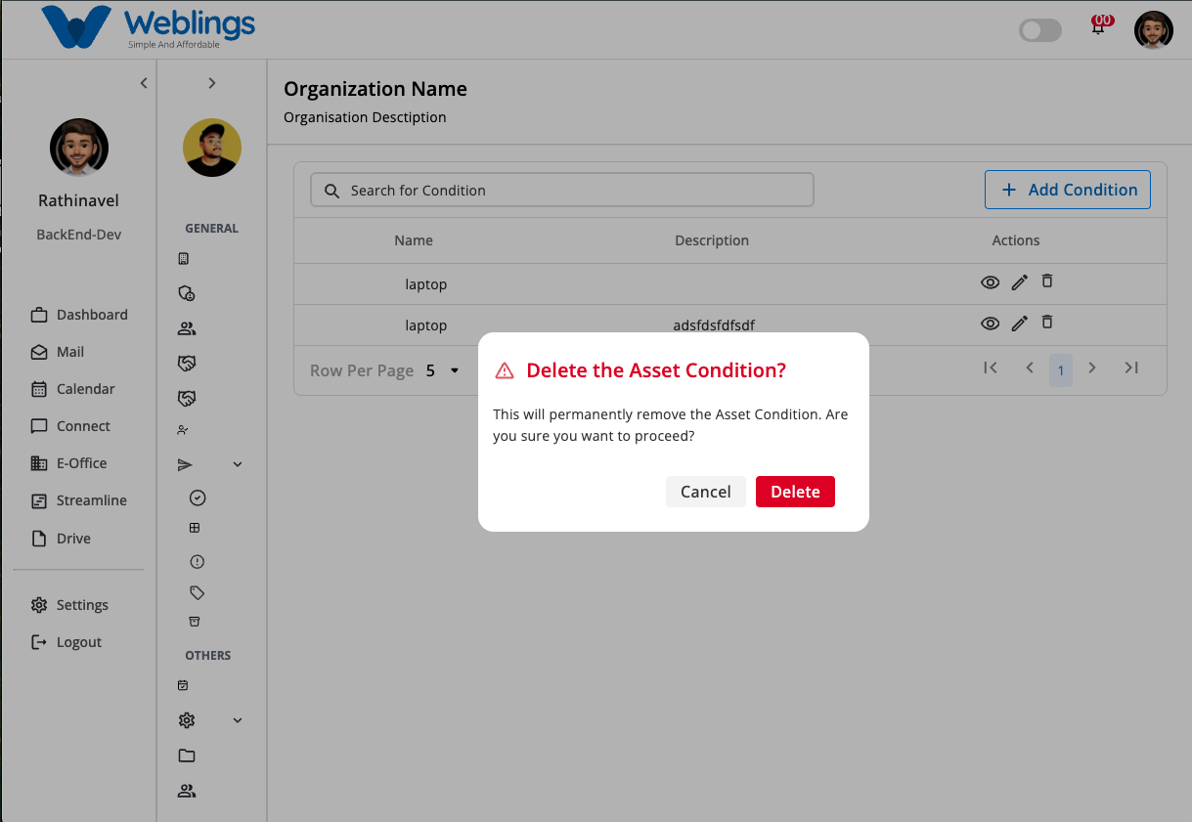Open Connect from the sidebar
Screen dimensions: 1192x822
point(70,426)
